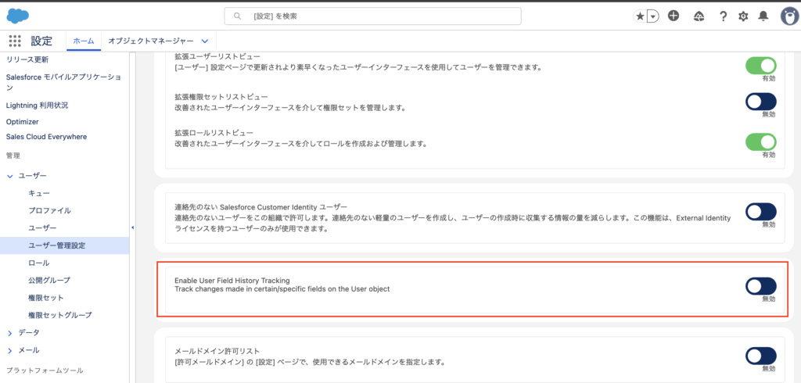Open the favorites list dropdown arrow
801x383 pixels.
[x=652, y=16]
